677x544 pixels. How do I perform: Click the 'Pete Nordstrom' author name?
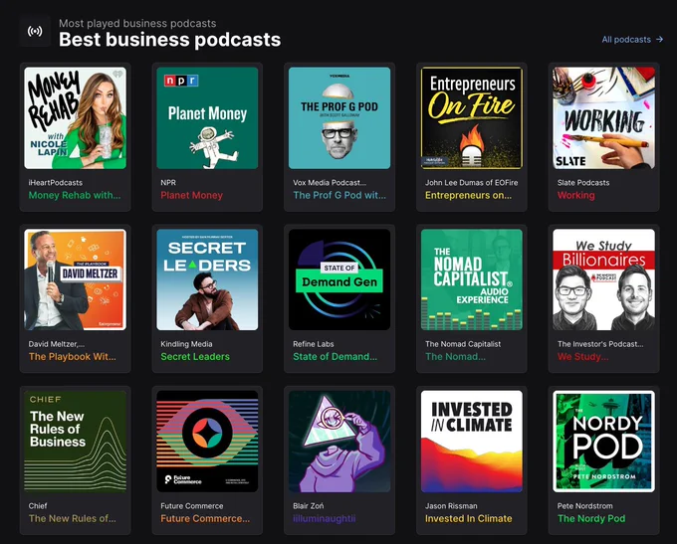[x=584, y=506]
